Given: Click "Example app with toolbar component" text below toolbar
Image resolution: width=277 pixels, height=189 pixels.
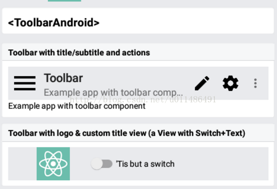Looking at the screenshot, I should click(77, 106).
